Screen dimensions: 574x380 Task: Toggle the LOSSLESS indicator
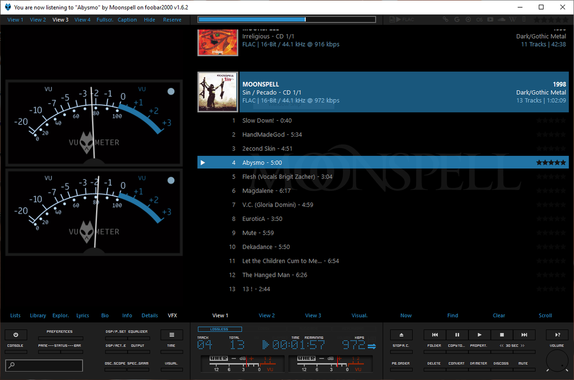219,329
